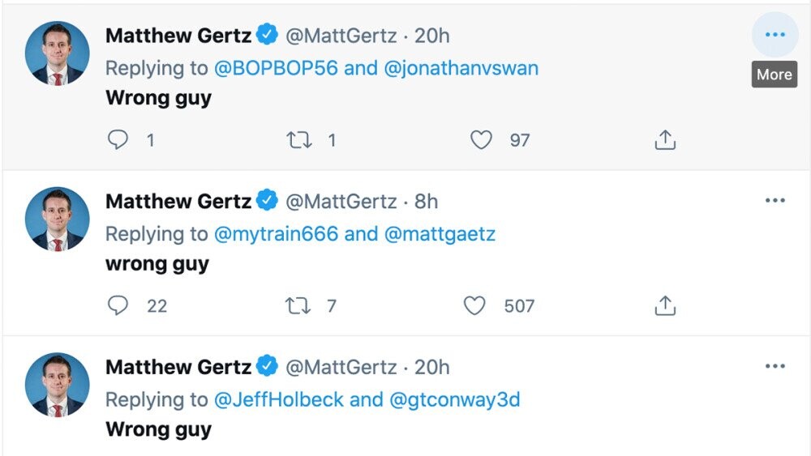Like the tweet with 507 likes
811x456 pixels.
tap(474, 305)
